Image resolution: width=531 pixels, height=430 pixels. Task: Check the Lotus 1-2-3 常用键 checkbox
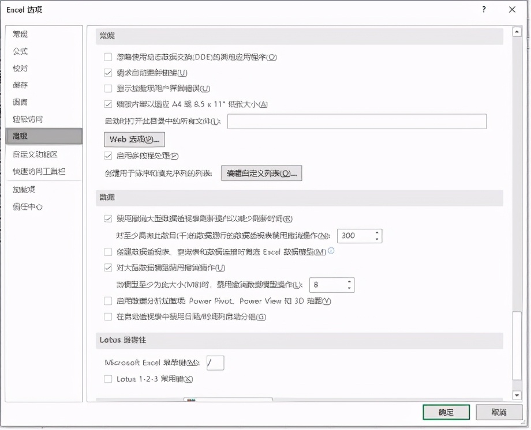click(x=108, y=379)
